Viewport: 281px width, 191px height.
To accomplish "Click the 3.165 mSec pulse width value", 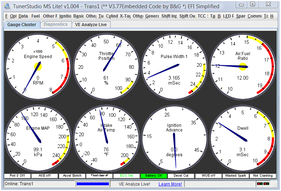I will click(174, 80).
